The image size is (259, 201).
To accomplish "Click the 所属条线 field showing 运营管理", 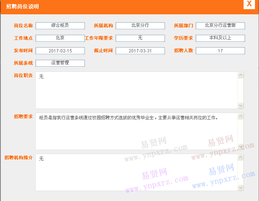I will pos(60,63).
